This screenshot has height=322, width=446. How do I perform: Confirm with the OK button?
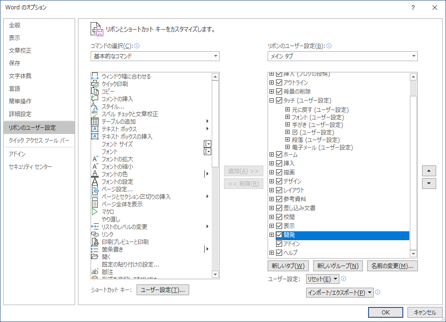click(x=385, y=312)
